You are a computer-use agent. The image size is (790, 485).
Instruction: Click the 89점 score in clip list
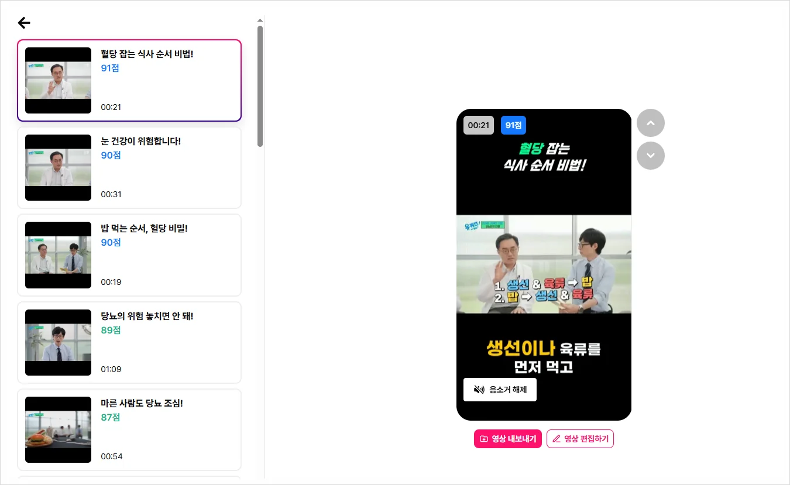point(111,330)
